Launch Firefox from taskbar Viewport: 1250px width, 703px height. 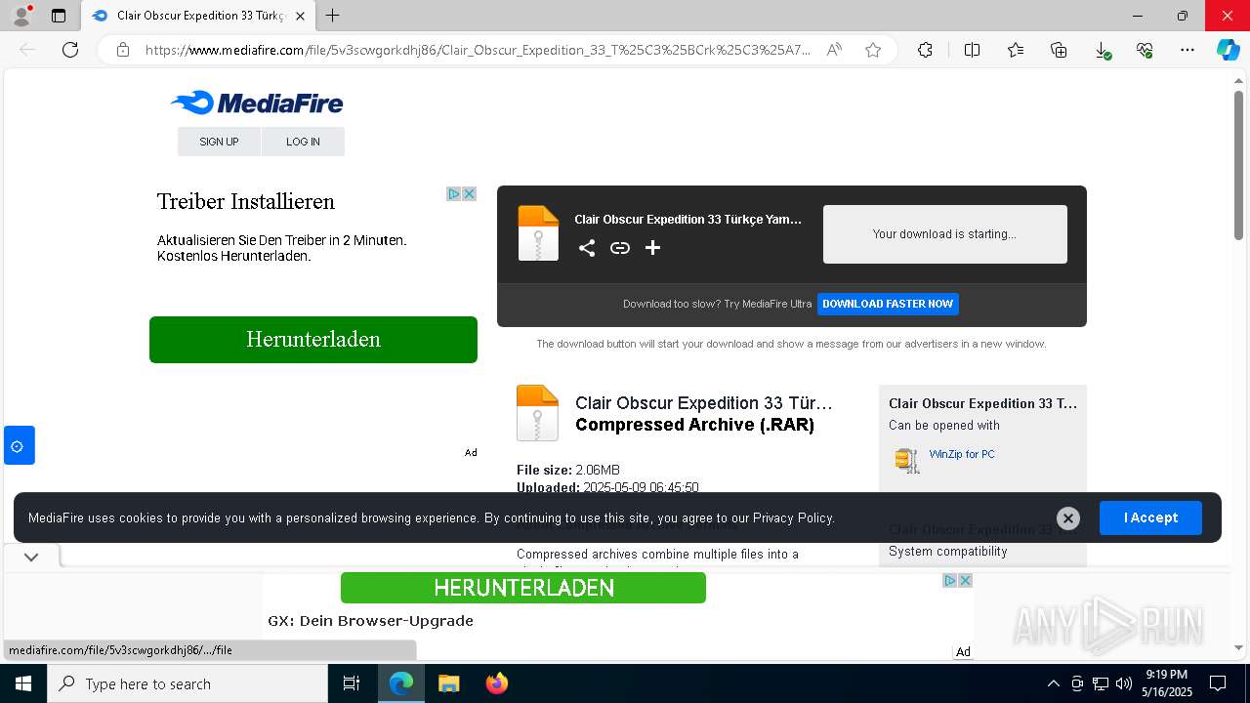tap(497, 683)
